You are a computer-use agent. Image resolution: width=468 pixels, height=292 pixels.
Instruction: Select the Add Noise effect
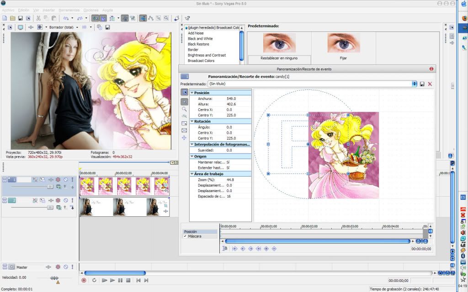[196, 33]
